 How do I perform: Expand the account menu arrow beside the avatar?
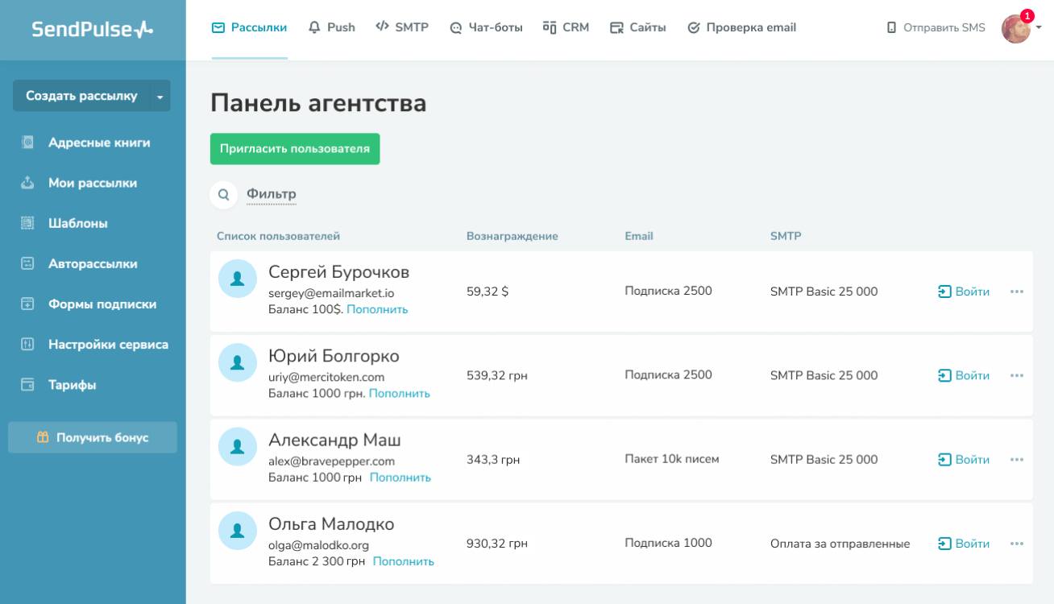1039,27
